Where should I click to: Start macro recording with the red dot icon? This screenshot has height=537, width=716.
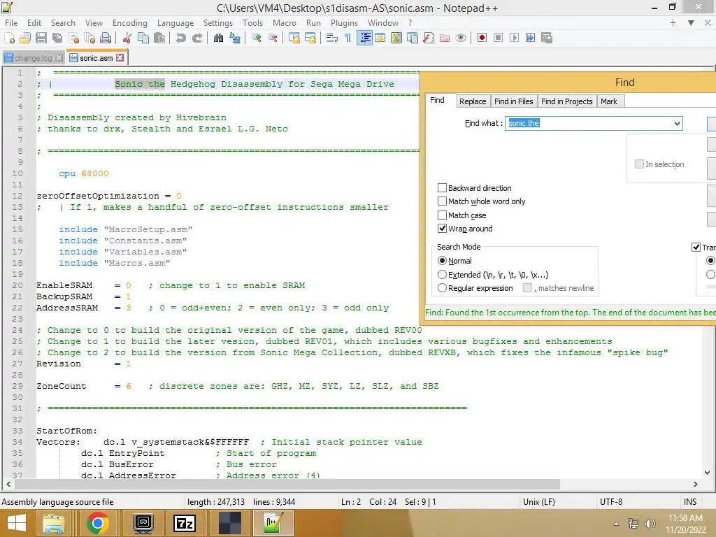pos(482,38)
